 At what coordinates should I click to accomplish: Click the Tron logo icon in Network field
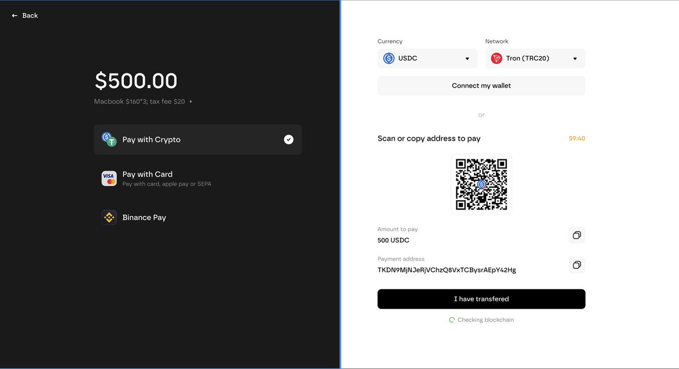coord(496,58)
